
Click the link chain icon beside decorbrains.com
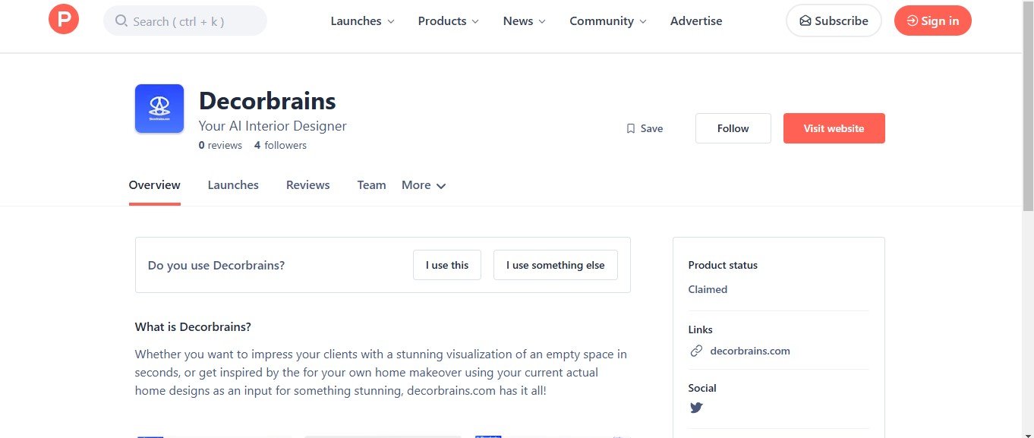tap(696, 351)
